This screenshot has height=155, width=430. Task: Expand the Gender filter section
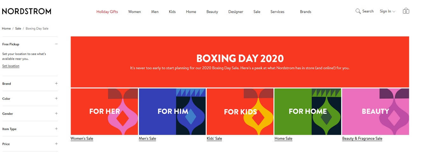30,113
